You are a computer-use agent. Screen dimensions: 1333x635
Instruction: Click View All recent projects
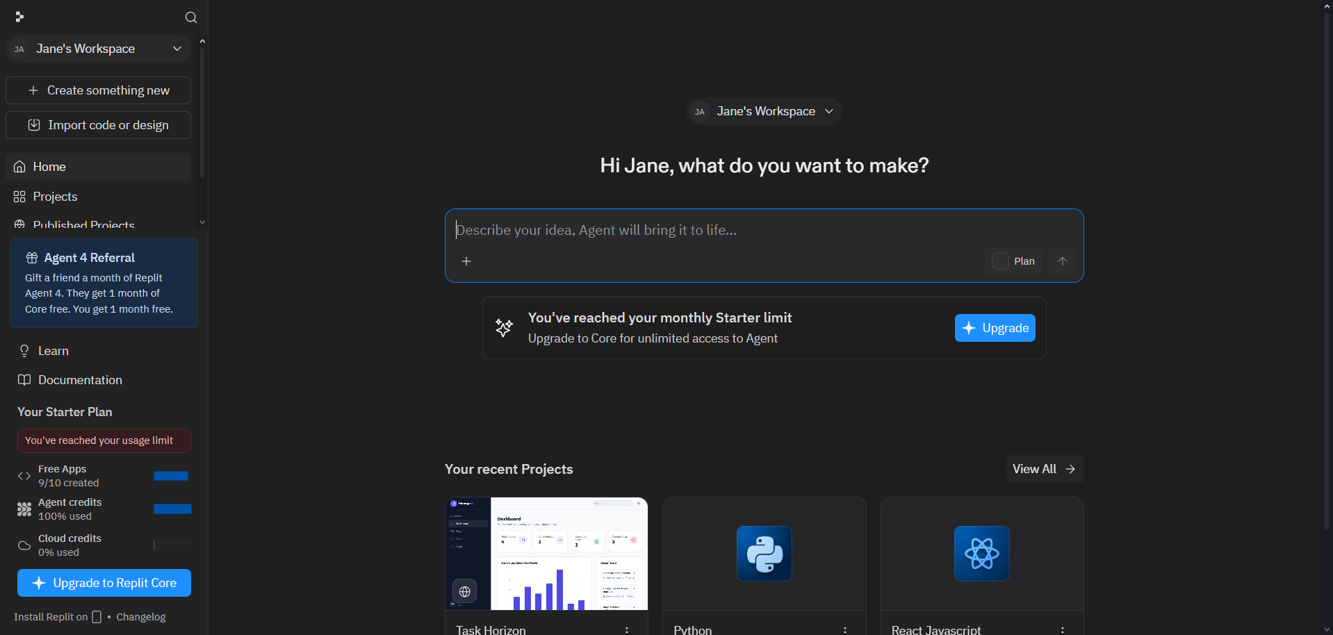point(1044,469)
